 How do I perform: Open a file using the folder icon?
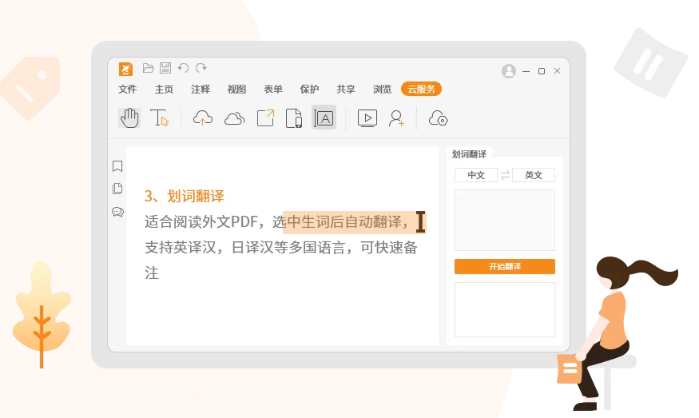[148, 68]
